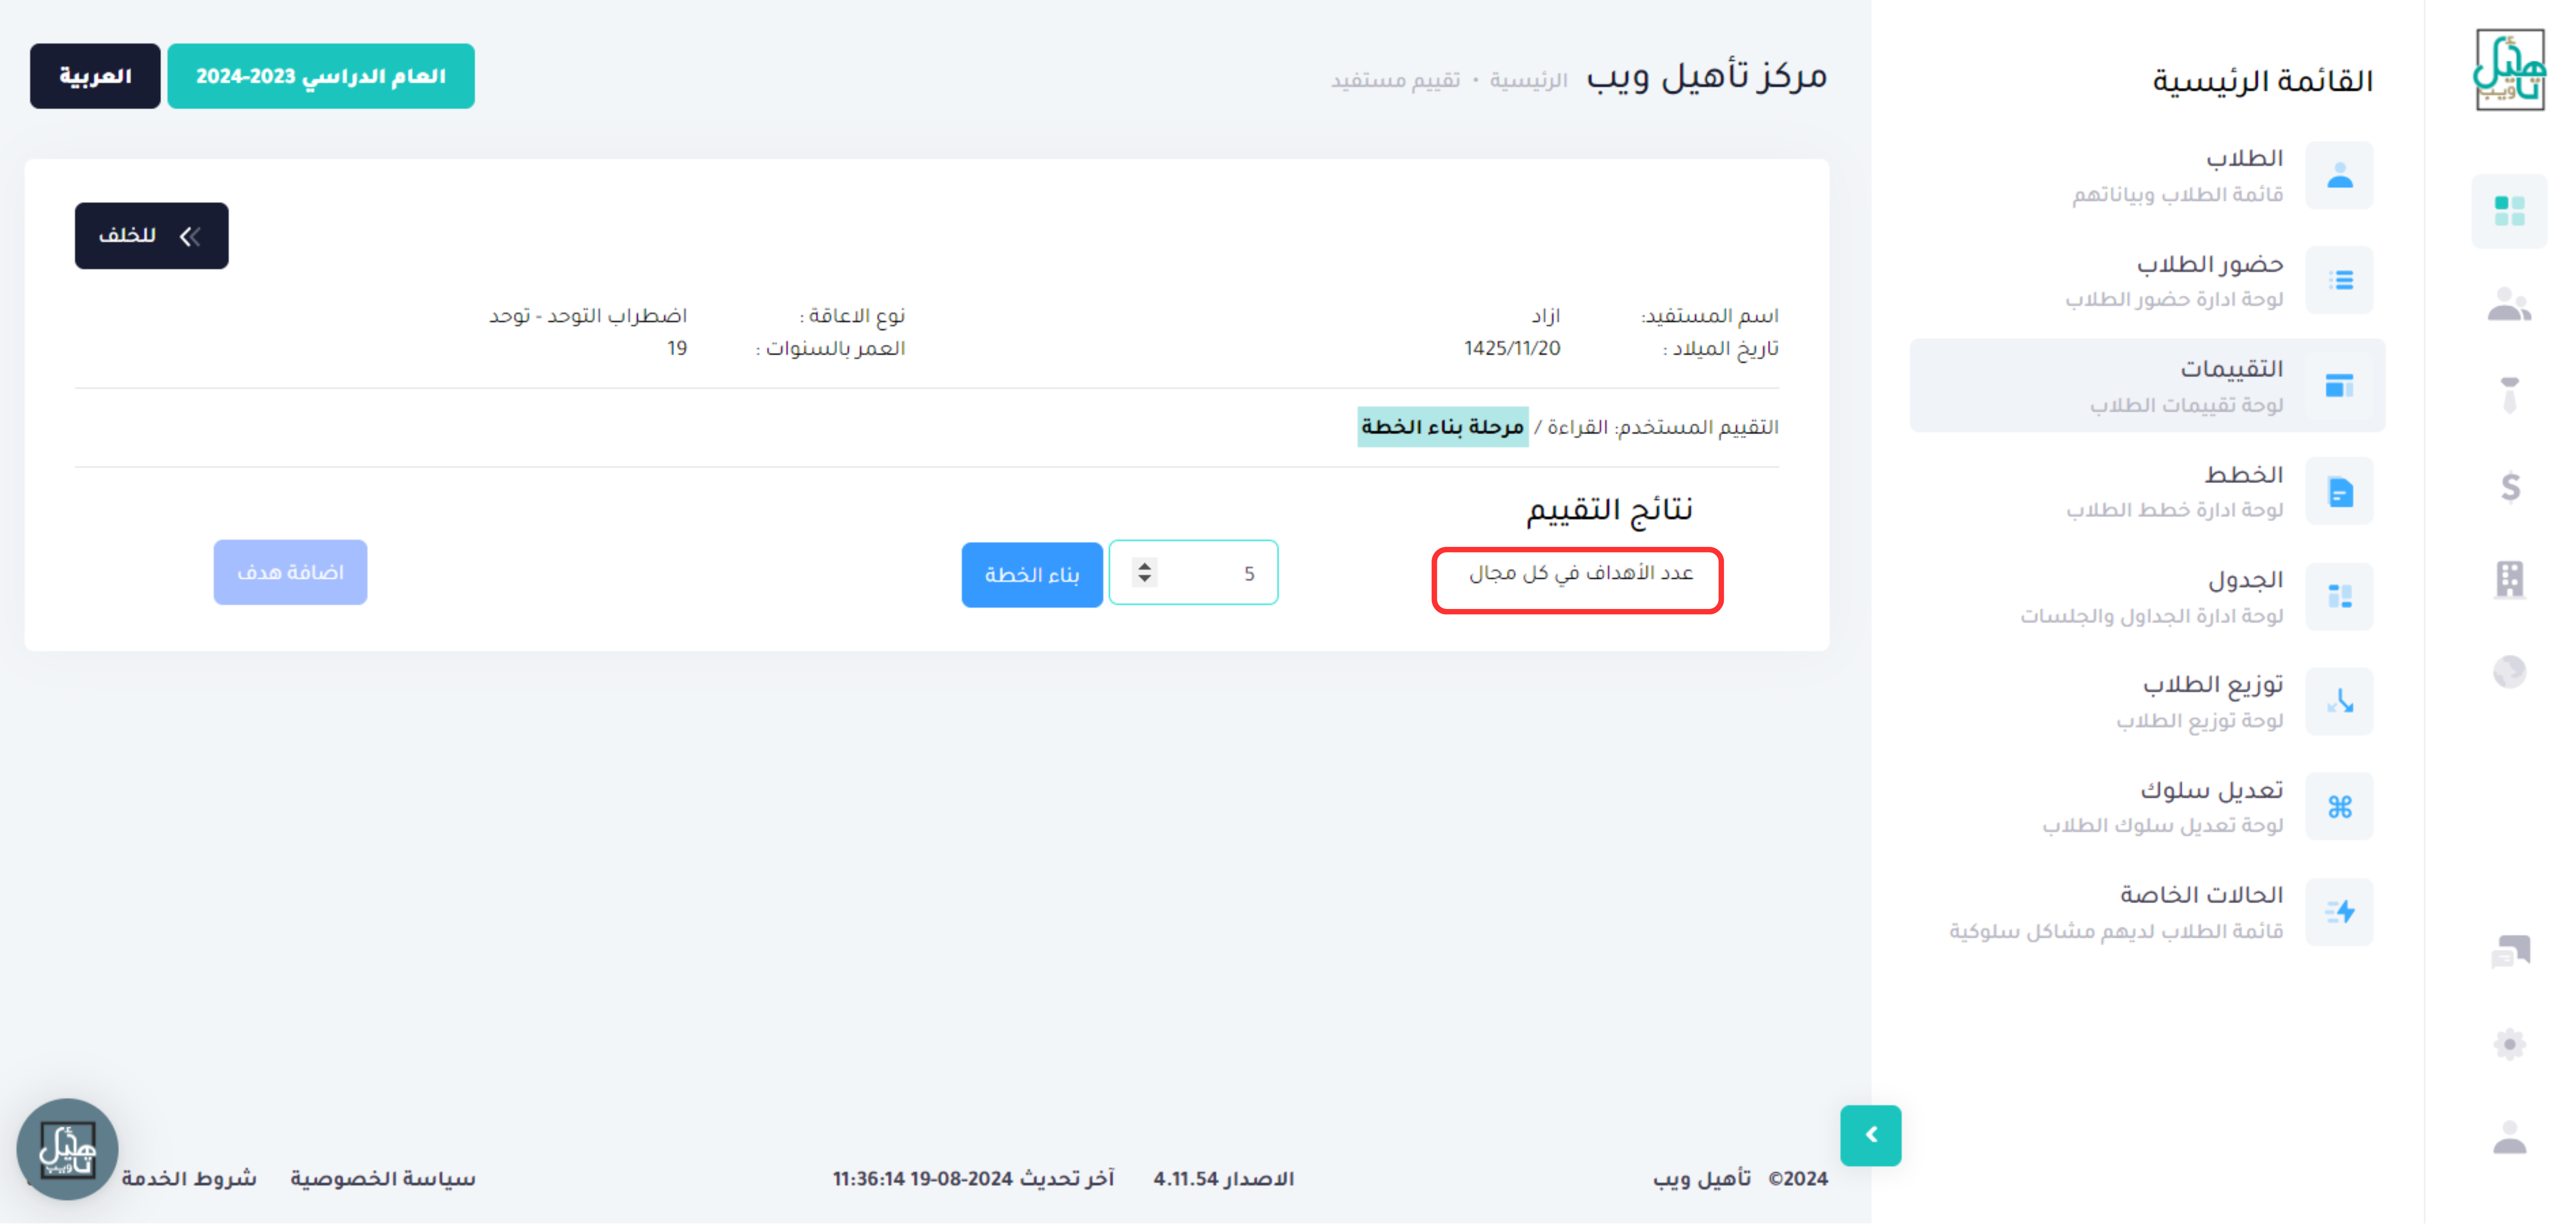
Task: Click the beneficiary name ازاد
Action: point(1546,316)
